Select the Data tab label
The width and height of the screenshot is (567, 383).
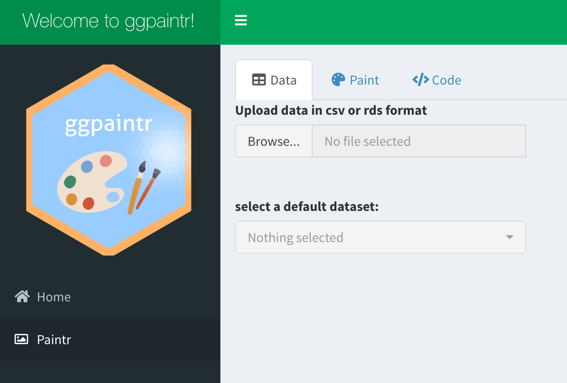coord(283,80)
